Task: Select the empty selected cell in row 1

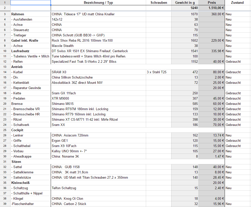Action: point(31,3)
